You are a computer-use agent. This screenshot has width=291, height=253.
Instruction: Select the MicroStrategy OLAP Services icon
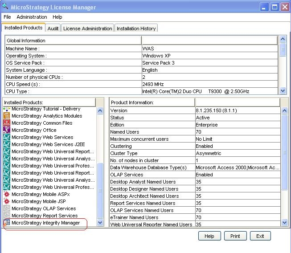[7, 208]
